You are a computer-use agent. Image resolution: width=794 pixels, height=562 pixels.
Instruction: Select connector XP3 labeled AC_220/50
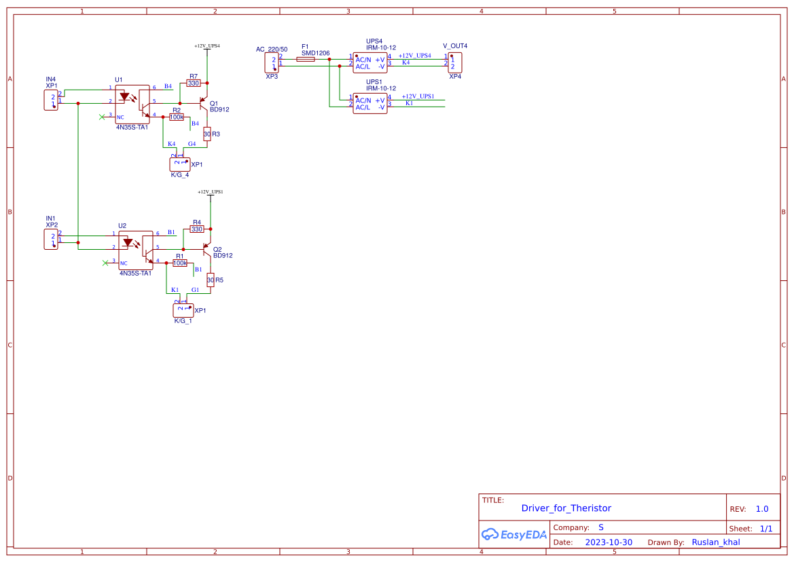[x=271, y=62]
